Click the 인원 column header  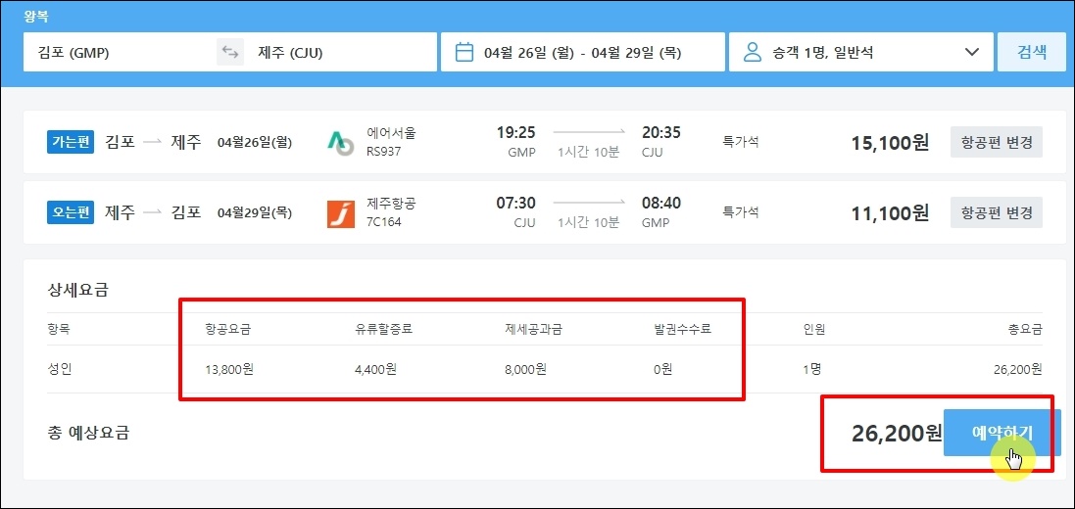coord(813,329)
